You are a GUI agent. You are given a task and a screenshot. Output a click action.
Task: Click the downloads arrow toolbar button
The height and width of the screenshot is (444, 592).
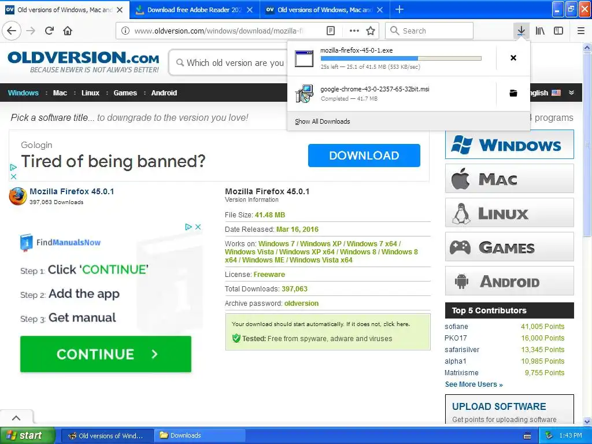point(521,31)
